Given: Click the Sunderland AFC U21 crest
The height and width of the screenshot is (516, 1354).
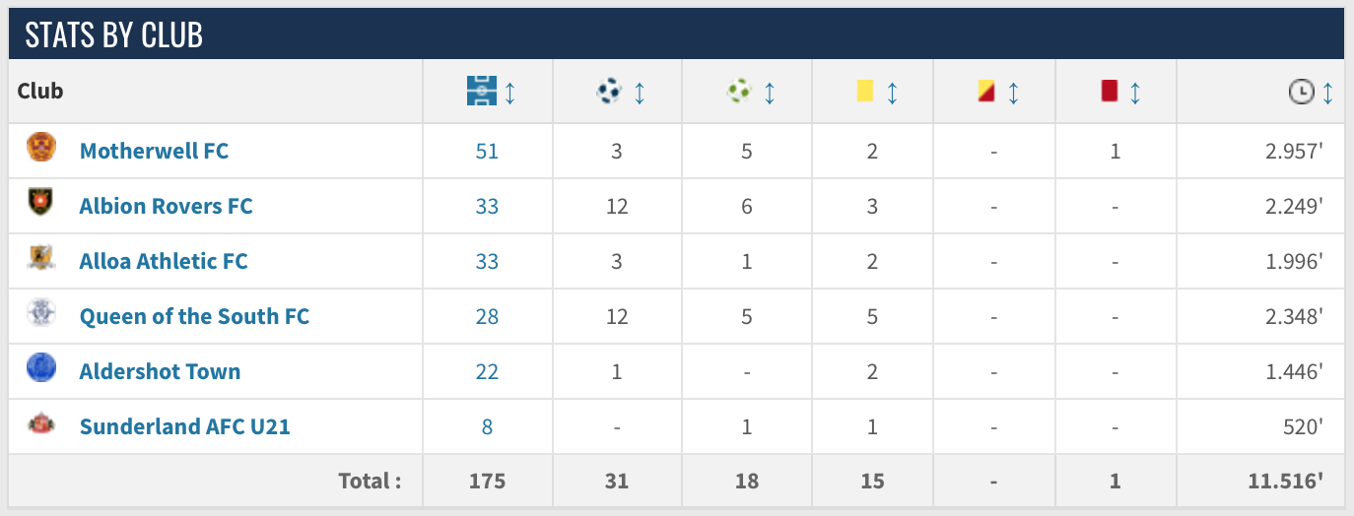Looking at the screenshot, I should 40,424.
